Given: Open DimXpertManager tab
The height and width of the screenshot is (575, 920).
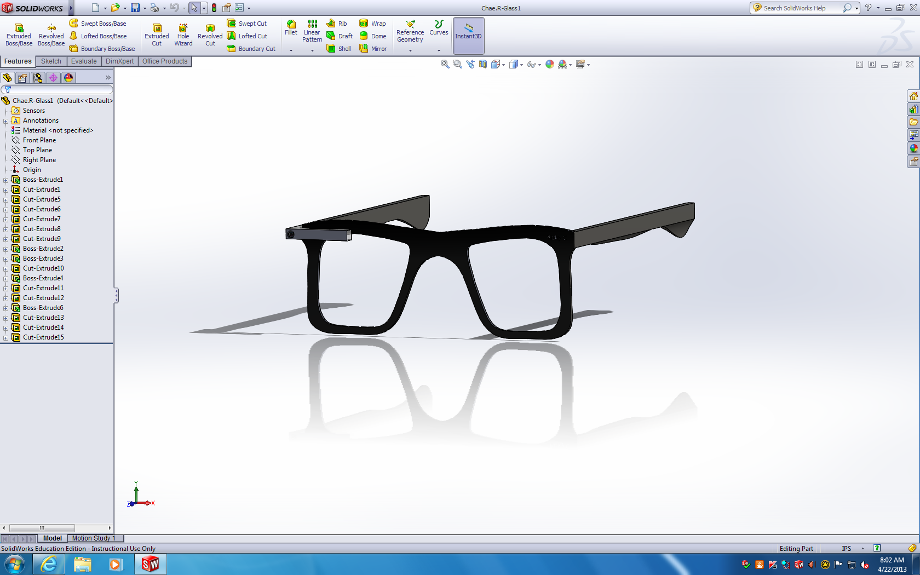Looking at the screenshot, I should [53, 78].
